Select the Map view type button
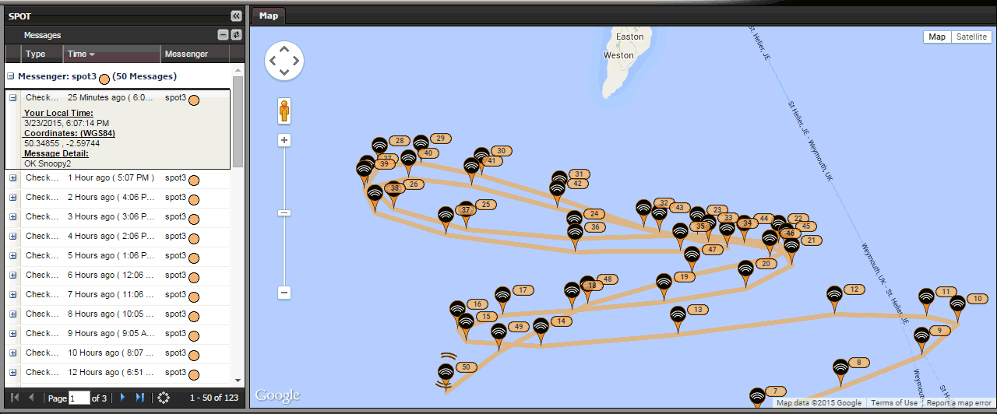 tap(937, 37)
